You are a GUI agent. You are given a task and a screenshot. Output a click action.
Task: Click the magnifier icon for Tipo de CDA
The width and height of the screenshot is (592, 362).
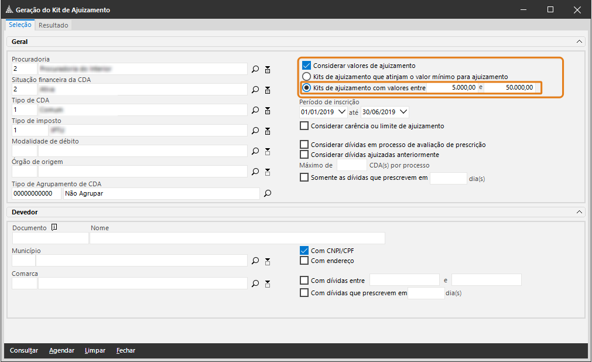click(x=255, y=110)
